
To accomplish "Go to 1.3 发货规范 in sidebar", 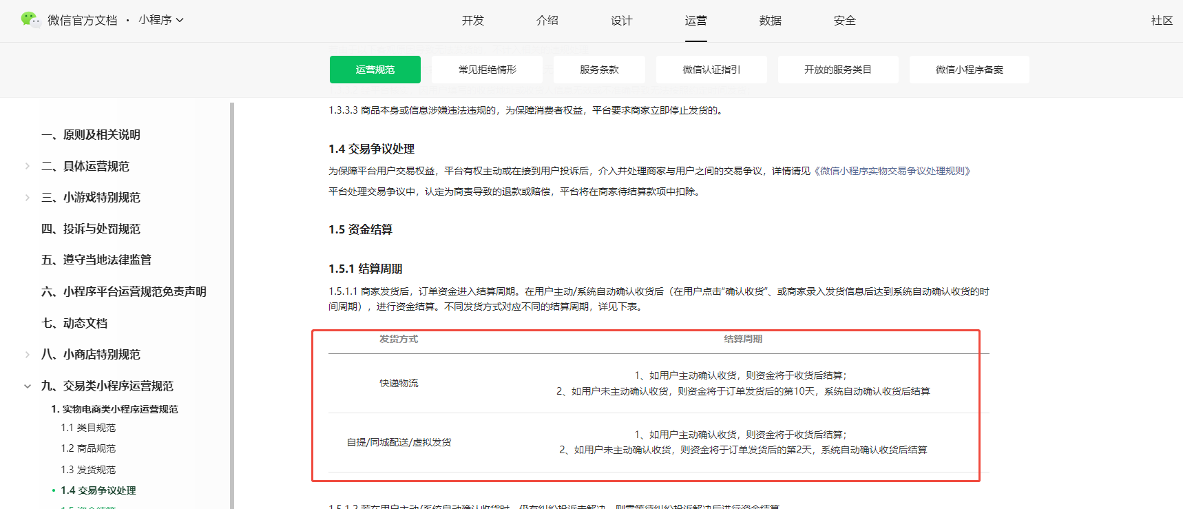I will pos(88,470).
